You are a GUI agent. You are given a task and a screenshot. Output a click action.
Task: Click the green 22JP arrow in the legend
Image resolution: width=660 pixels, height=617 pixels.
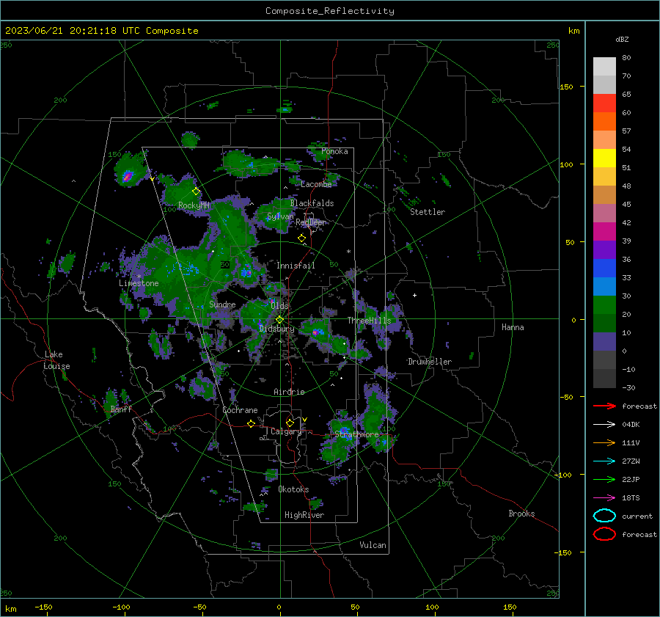click(x=604, y=479)
